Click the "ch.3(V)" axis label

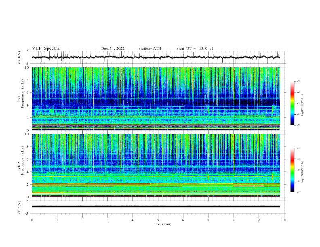pyautogui.click(x=19, y=207)
